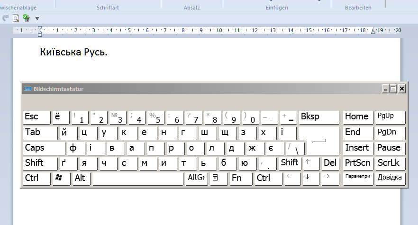This screenshot has height=225, width=418.
Task: Open print preview icon in quick access toolbar
Action: 16,18
